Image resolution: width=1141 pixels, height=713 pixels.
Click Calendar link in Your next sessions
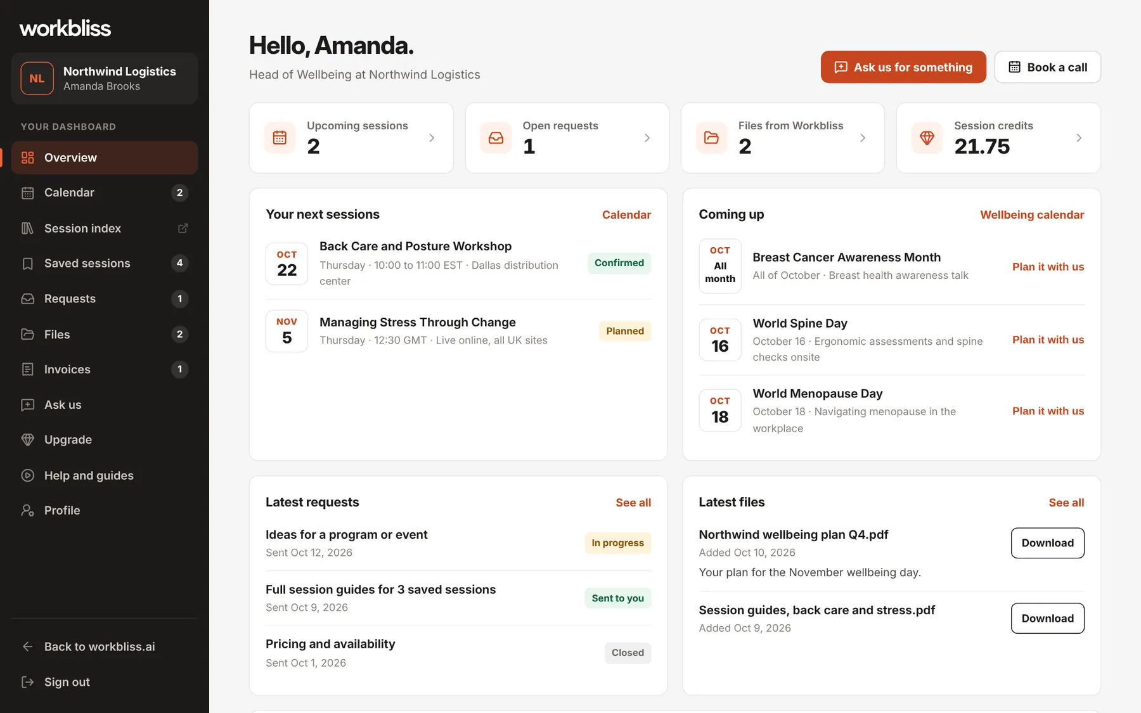tap(626, 215)
